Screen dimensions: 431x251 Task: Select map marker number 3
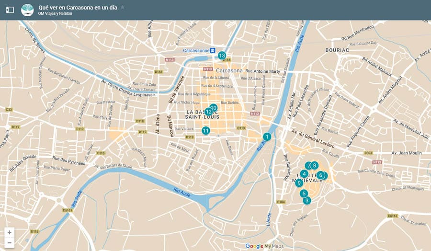pos(307,200)
